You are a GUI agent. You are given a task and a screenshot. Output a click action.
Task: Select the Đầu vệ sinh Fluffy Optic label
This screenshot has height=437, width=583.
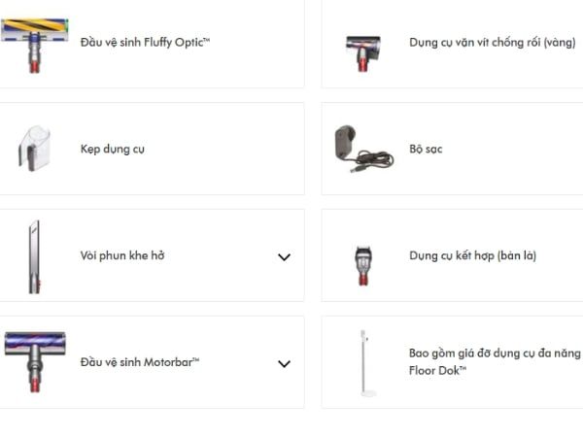coord(145,43)
